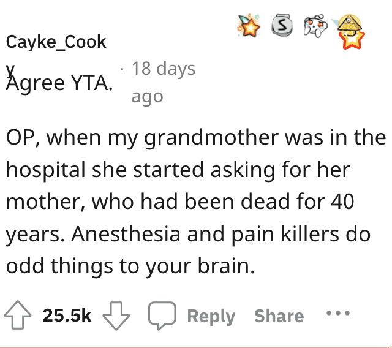Viewport: 392px width, 348px height.
Task: Click the word 'Anesthesia' in the comment
Action: pyautogui.click(x=126, y=234)
